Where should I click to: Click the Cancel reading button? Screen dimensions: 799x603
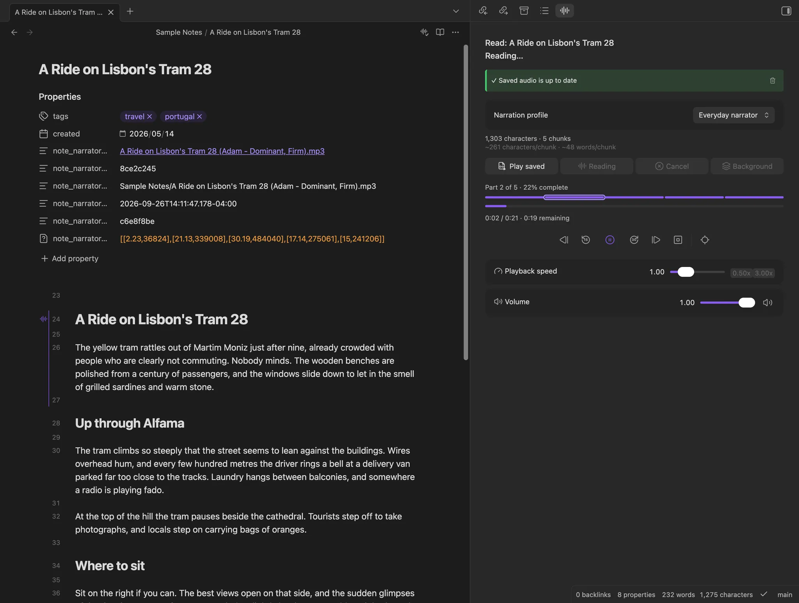tap(672, 166)
